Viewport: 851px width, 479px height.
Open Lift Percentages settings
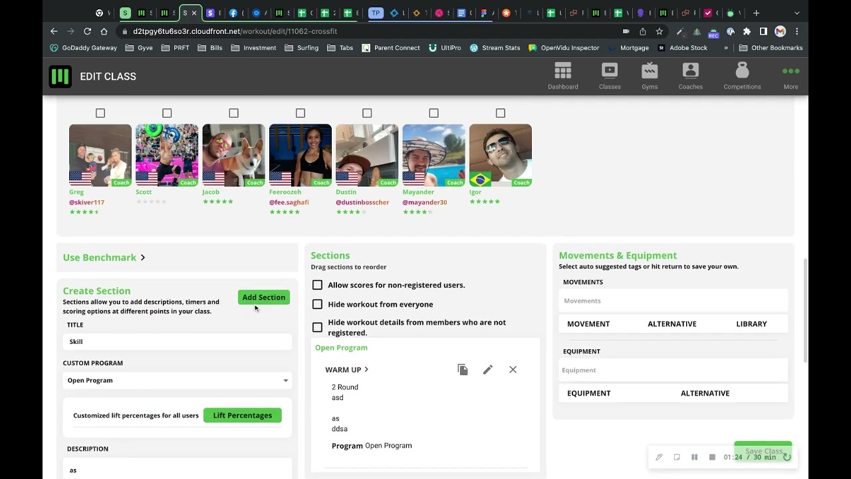[x=243, y=415]
